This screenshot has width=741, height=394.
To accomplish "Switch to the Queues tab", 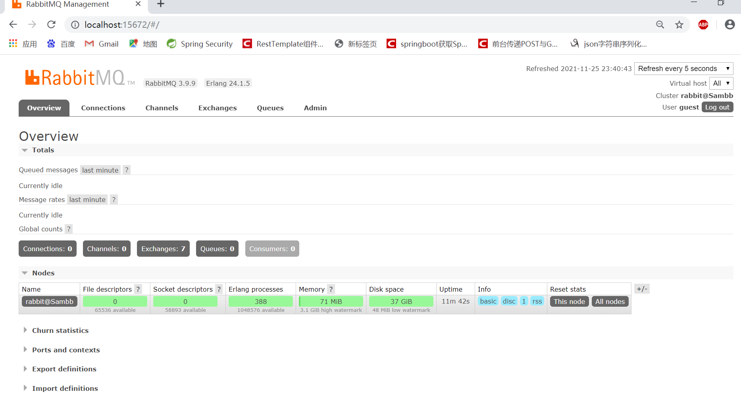I will 270,108.
